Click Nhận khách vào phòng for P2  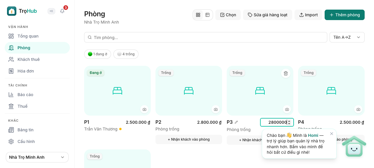tap(189, 139)
